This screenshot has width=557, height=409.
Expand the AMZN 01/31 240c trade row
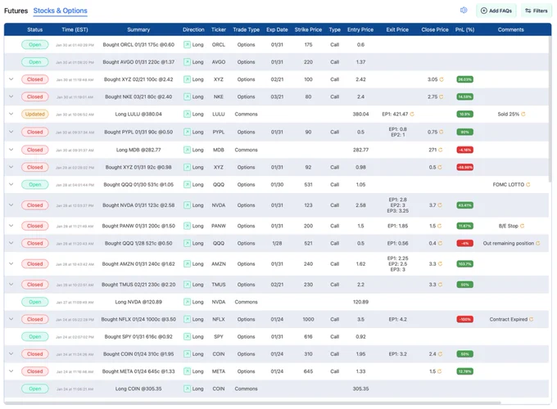(11, 263)
